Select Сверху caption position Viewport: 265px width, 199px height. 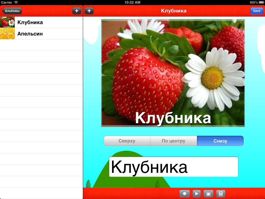point(127,141)
